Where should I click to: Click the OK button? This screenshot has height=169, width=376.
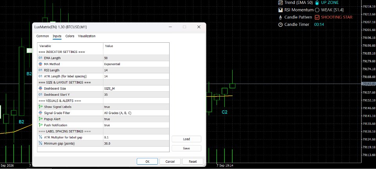[x=147, y=162]
